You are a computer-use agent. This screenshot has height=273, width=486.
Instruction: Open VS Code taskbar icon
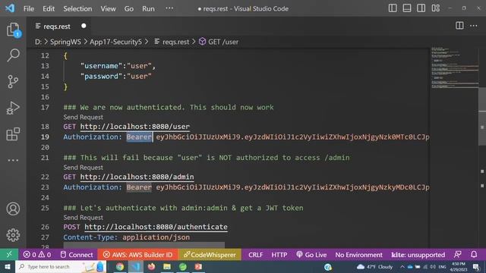coord(136,267)
